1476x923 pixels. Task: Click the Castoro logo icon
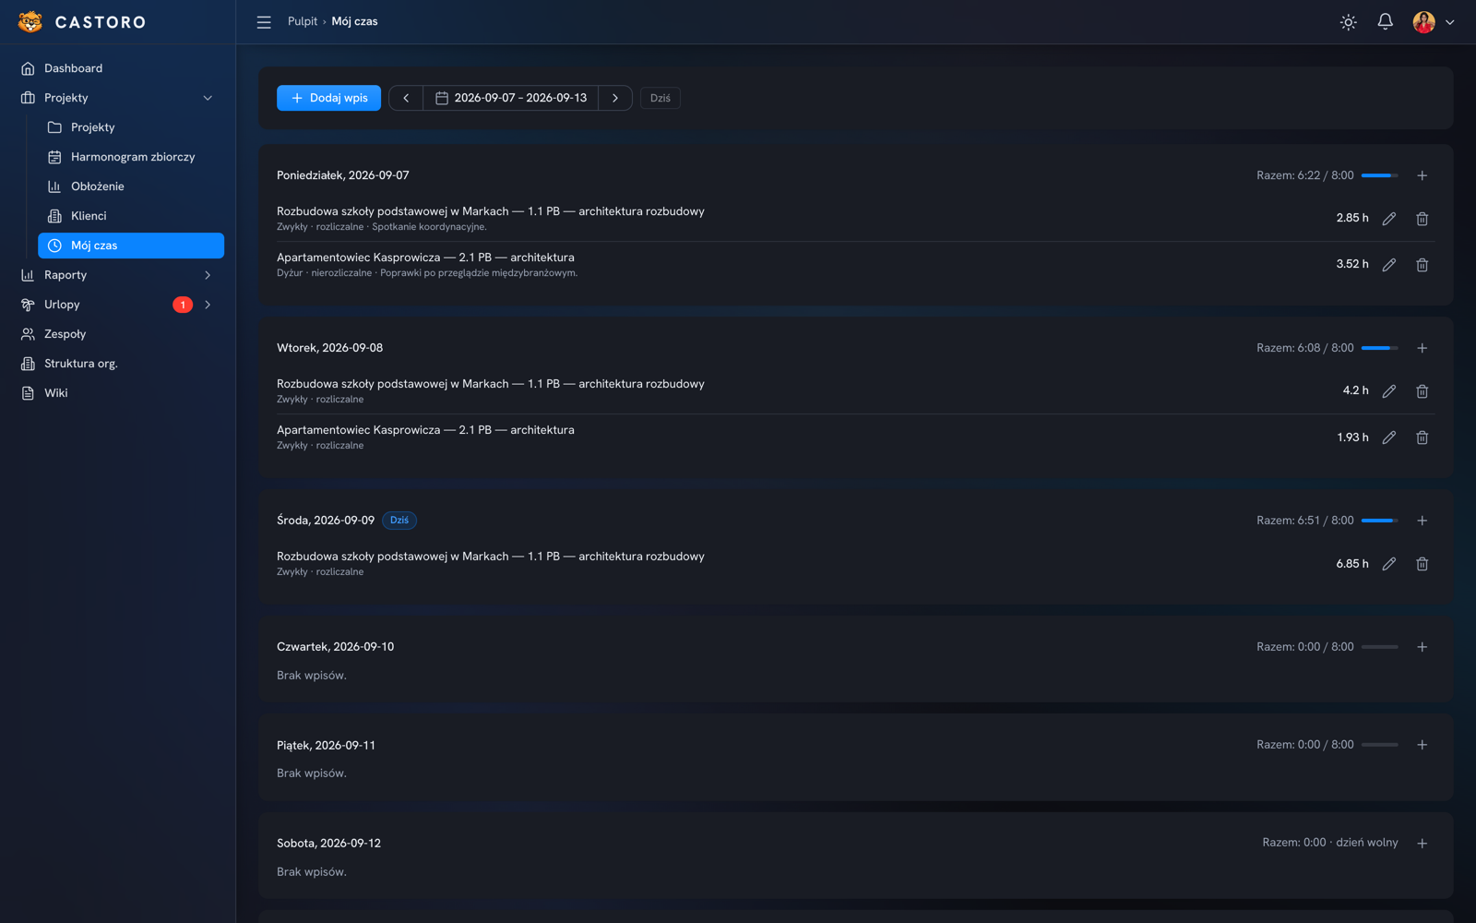[30, 21]
